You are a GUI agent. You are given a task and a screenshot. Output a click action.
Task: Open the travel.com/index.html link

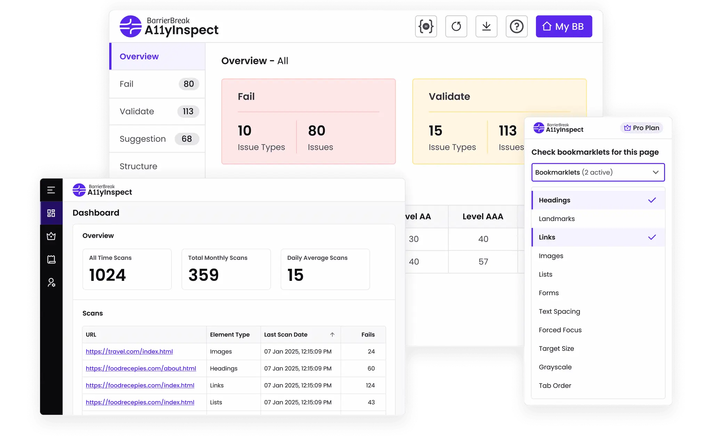pos(129,351)
